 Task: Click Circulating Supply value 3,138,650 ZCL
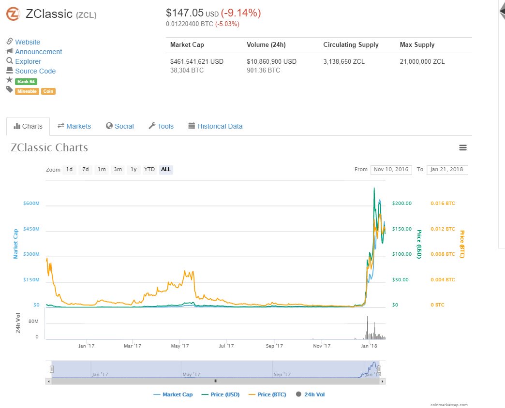[x=344, y=61]
